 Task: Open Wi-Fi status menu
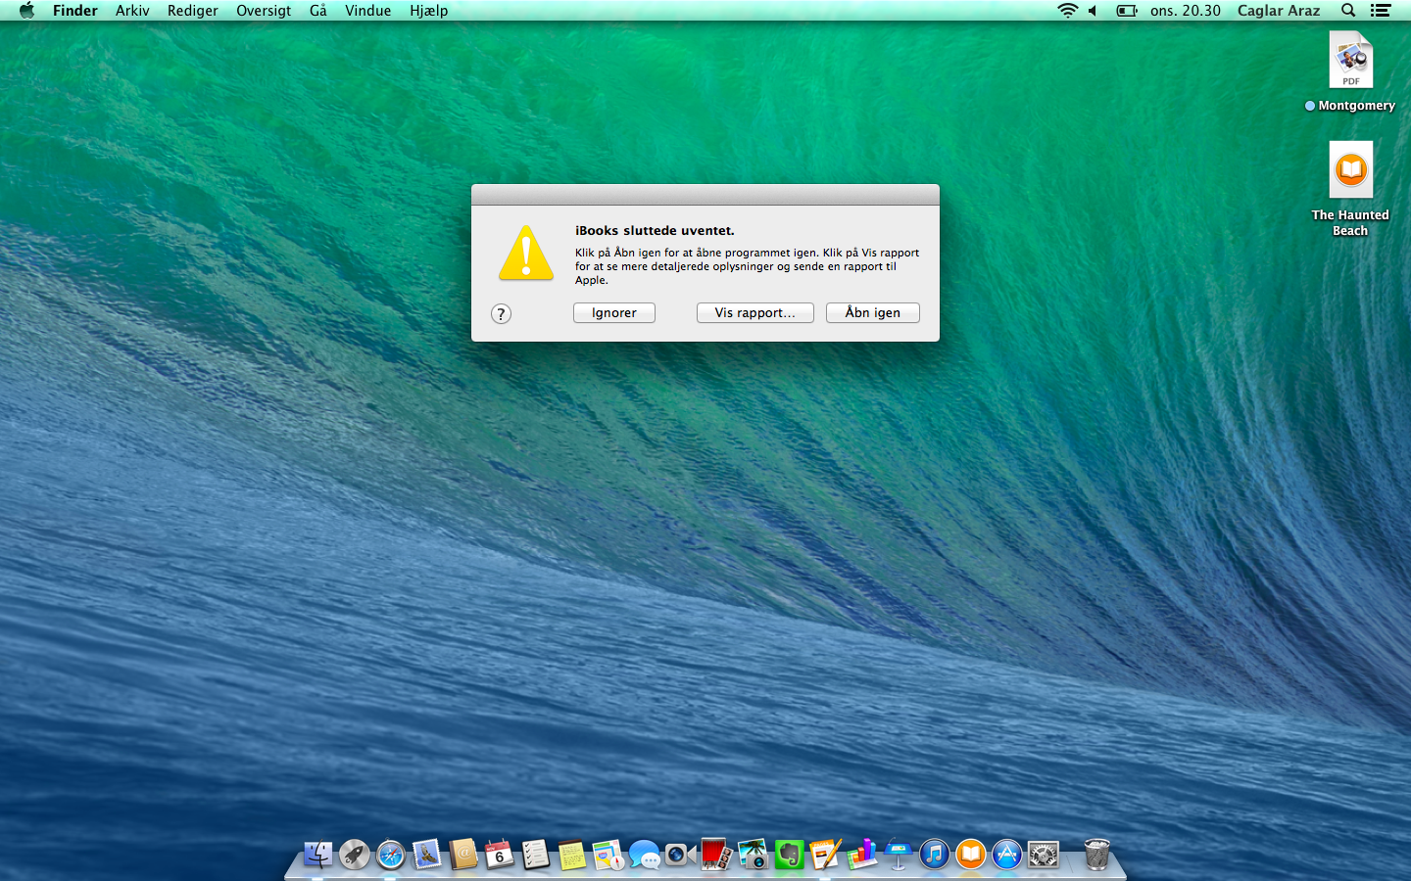1067,11
